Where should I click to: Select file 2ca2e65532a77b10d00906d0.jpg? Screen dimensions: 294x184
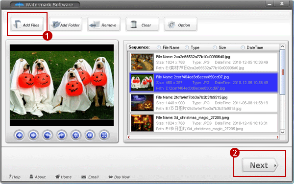[x=204, y=62]
